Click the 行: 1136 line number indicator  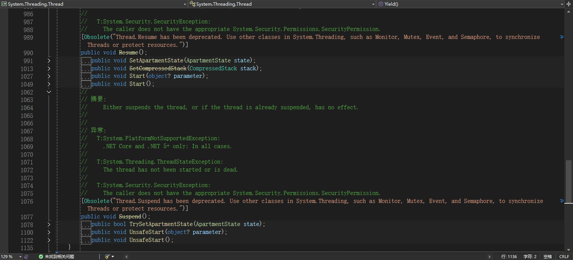pyautogui.click(x=509, y=257)
